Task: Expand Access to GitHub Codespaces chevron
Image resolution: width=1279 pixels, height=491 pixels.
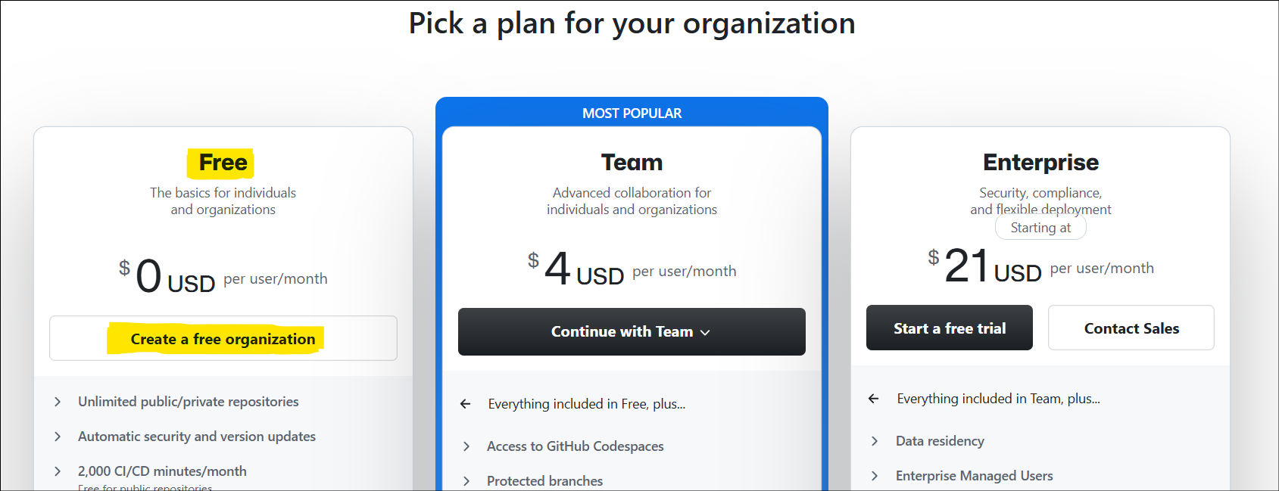Action: pos(466,446)
